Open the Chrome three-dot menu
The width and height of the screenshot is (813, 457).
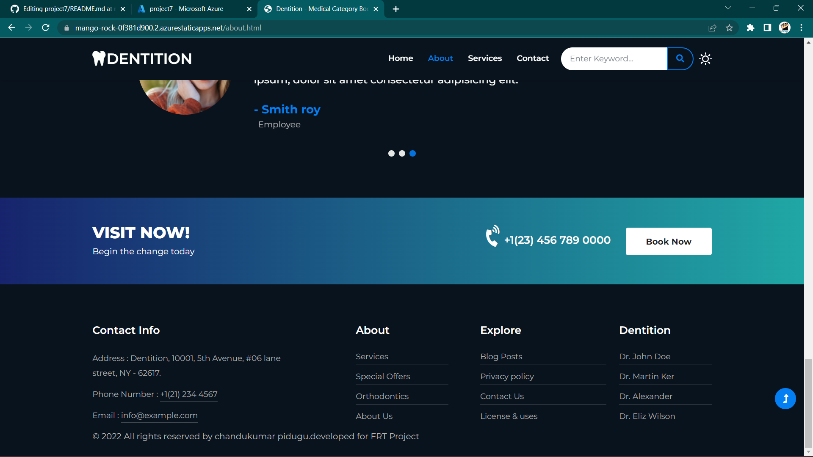coord(801,28)
